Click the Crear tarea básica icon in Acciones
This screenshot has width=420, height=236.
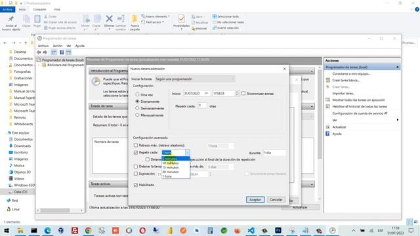327,80
